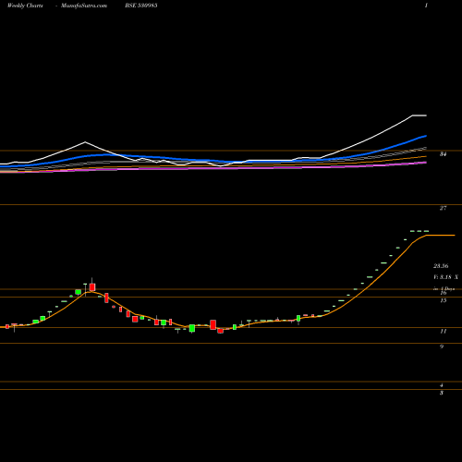
Task: Click the price axis label '3'
Action: pos(442,393)
